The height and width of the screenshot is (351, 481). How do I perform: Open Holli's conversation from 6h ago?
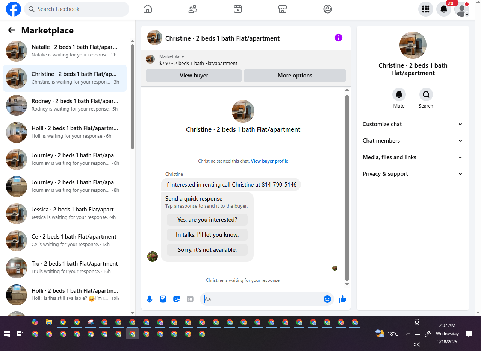click(x=65, y=132)
